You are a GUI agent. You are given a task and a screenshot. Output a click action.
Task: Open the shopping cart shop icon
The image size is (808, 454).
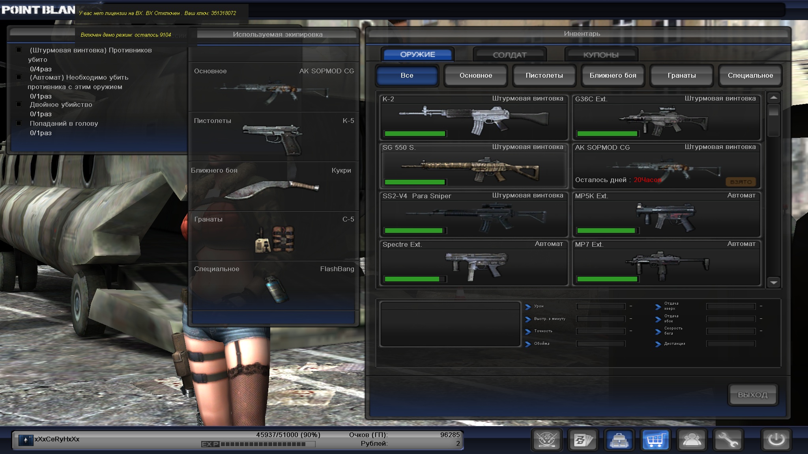tap(655, 439)
